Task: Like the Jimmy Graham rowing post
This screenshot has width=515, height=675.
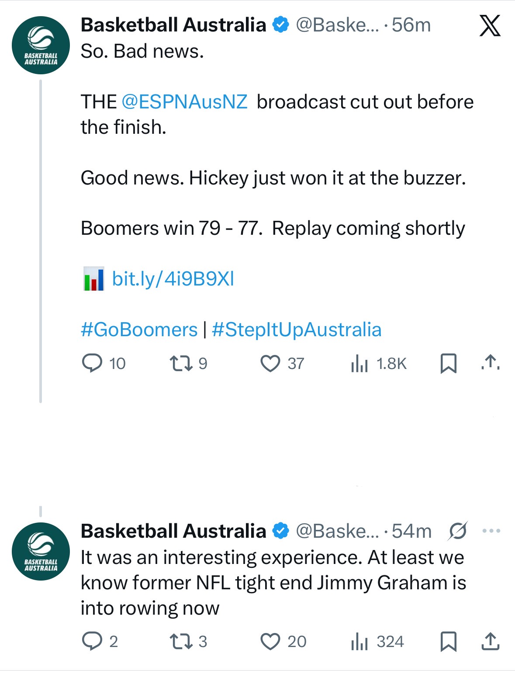Action: pyautogui.click(x=270, y=641)
